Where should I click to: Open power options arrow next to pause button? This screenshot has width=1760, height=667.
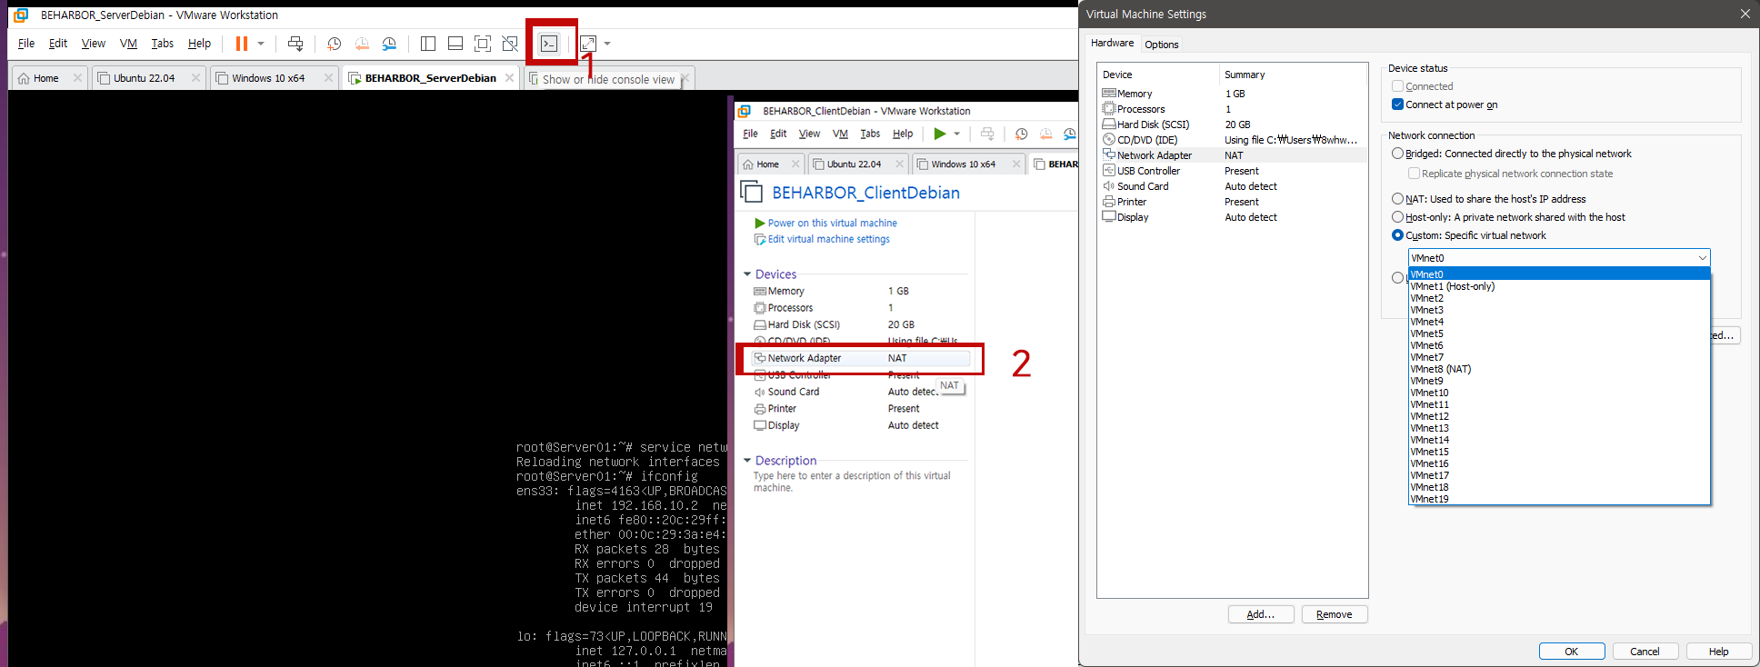tap(261, 44)
